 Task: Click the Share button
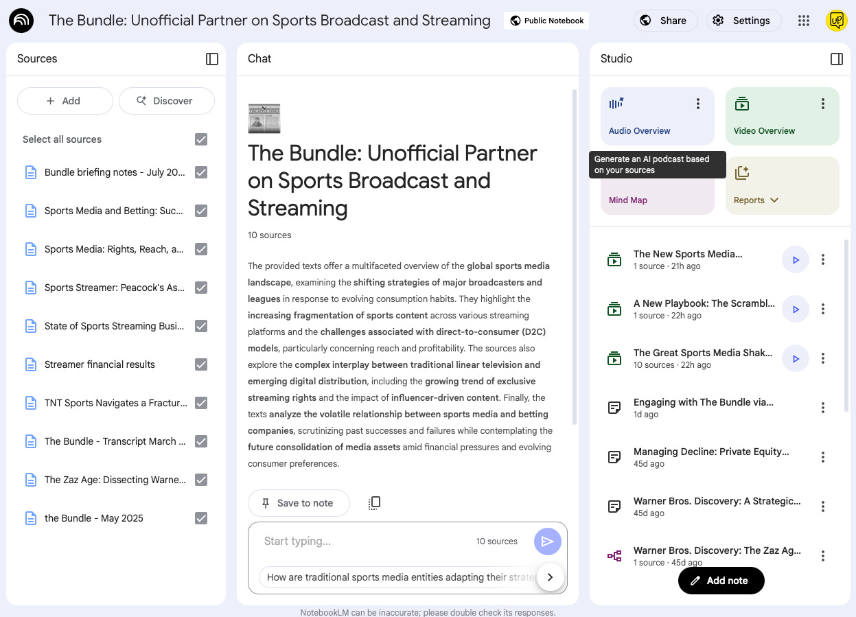click(664, 21)
